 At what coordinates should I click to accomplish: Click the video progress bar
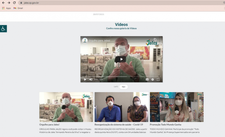(122, 77)
